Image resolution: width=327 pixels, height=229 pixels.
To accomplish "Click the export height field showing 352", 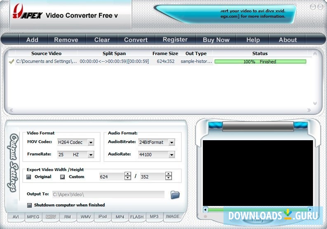I will (153, 177).
